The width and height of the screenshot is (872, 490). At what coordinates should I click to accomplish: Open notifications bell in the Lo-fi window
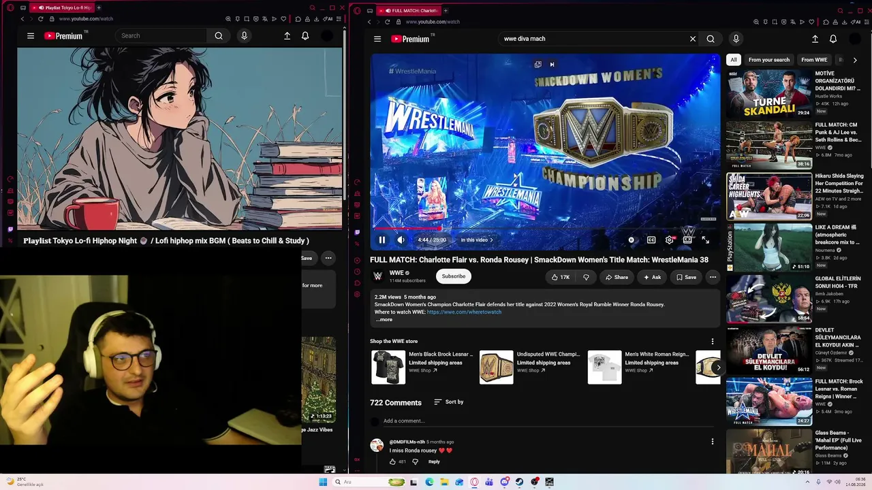point(305,36)
